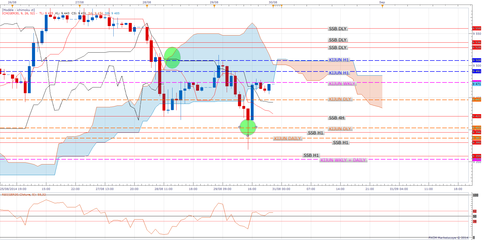This screenshot has width=487, height=240.
Task: Select the Sep month marker triangle
Action: pos(382,6)
